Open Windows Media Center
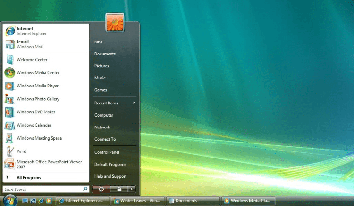This screenshot has height=206, width=354. [x=38, y=73]
